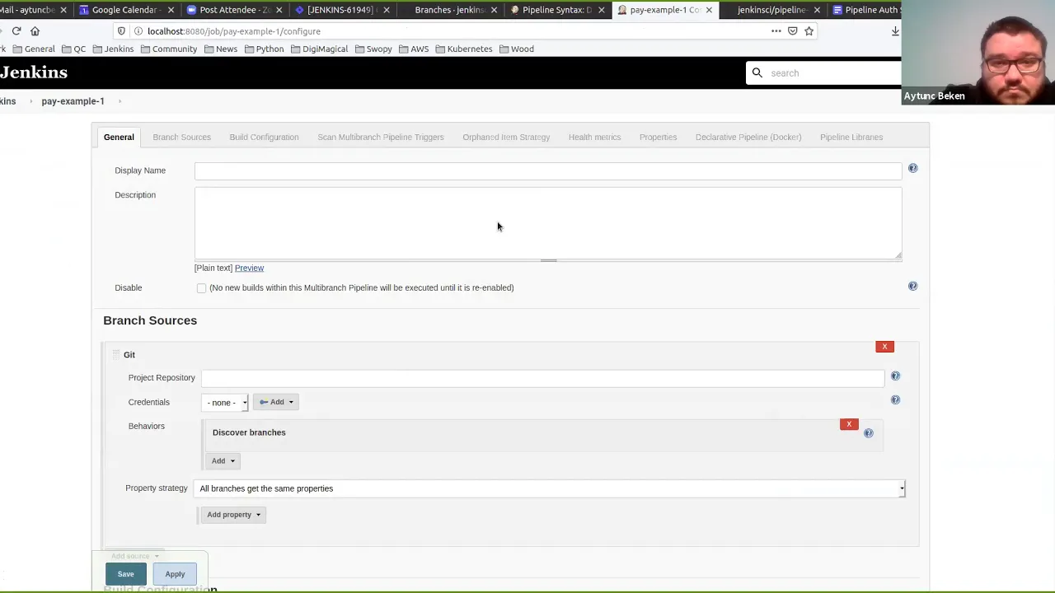This screenshot has height=593, width=1055.
Task: Open the Add property dropdown
Action: (x=233, y=515)
